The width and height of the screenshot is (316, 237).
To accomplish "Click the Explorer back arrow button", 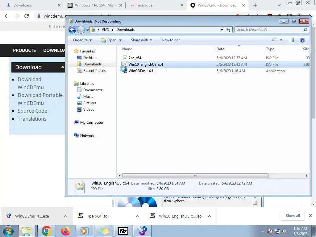I will pos(72,30).
